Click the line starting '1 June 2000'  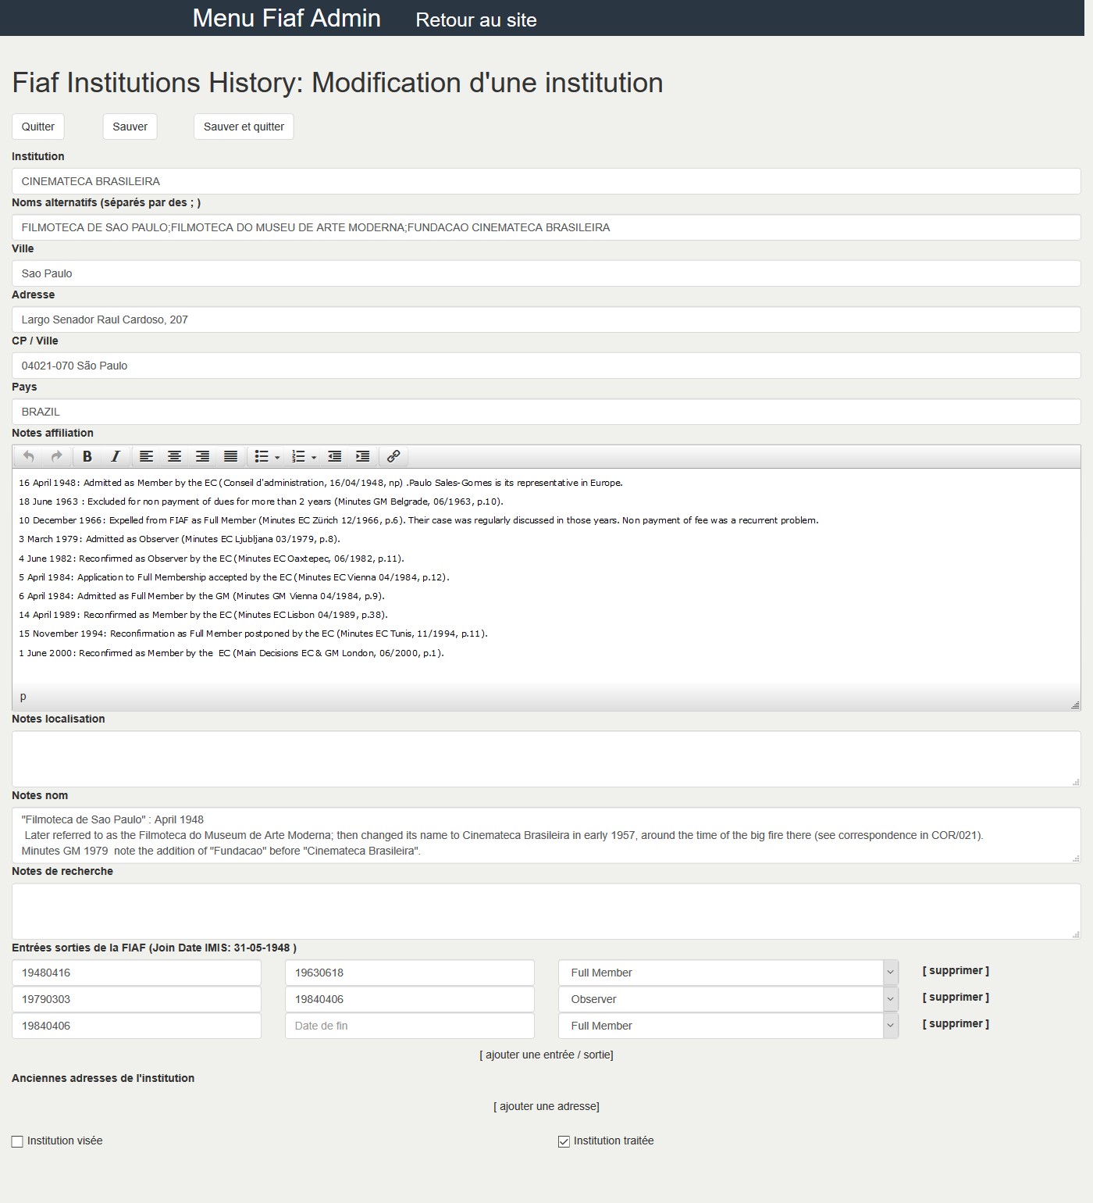click(x=232, y=653)
